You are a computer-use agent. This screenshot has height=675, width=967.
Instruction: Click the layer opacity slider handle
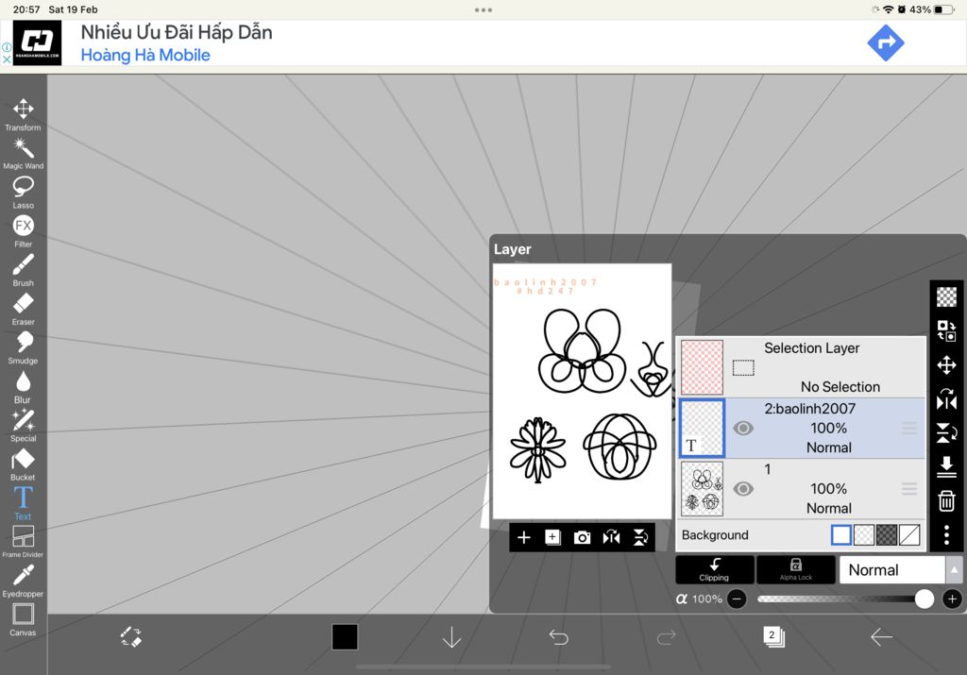(924, 599)
